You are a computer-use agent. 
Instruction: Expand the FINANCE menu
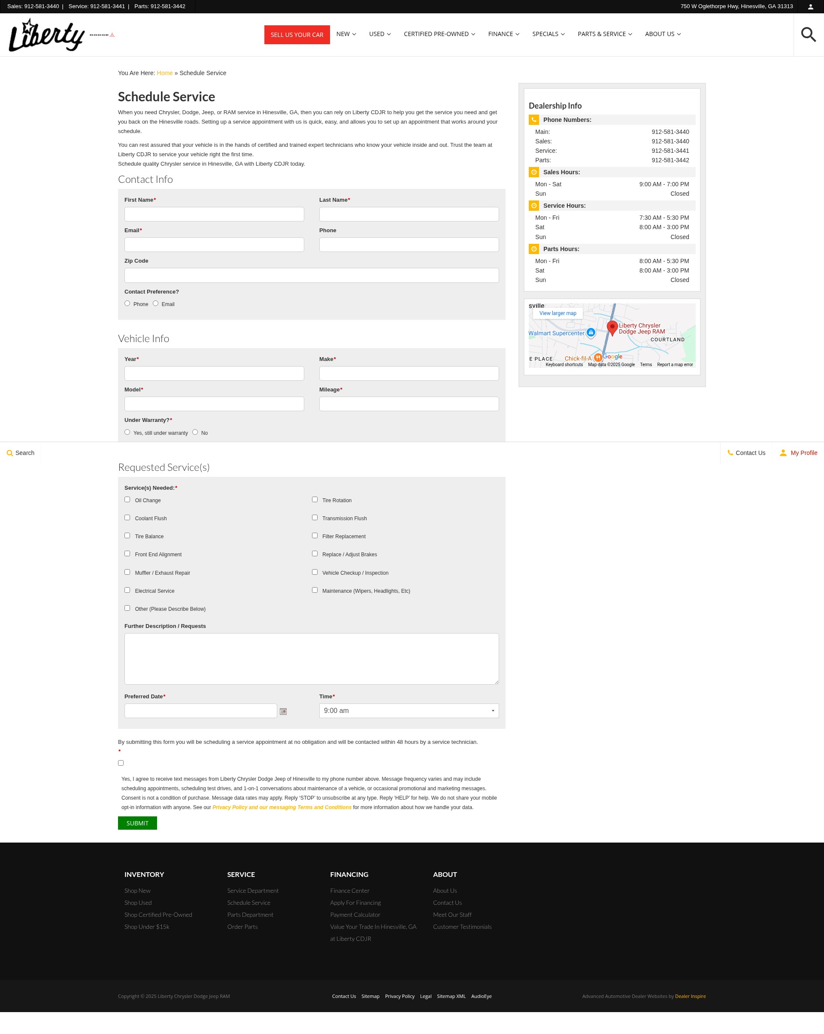pyautogui.click(x=503, y=34)
